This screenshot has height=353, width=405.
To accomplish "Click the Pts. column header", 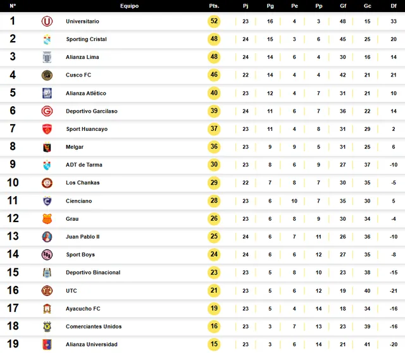I will click(x=214, y=6).
